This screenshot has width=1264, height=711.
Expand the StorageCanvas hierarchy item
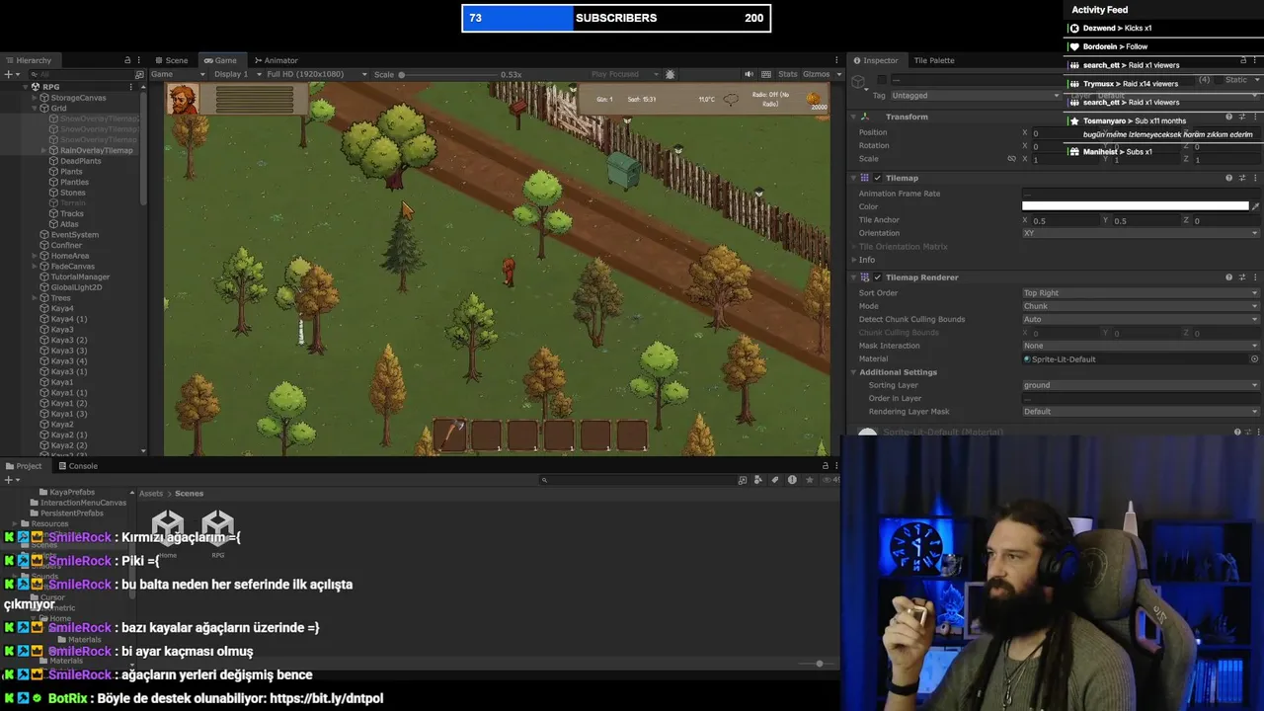click(35, 98)
